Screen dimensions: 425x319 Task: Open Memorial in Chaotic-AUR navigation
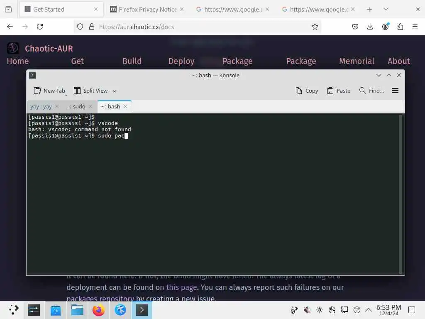click(357, 61)
